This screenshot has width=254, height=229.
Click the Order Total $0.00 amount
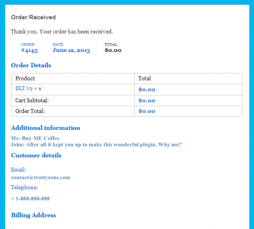click(x=147, y=111)
